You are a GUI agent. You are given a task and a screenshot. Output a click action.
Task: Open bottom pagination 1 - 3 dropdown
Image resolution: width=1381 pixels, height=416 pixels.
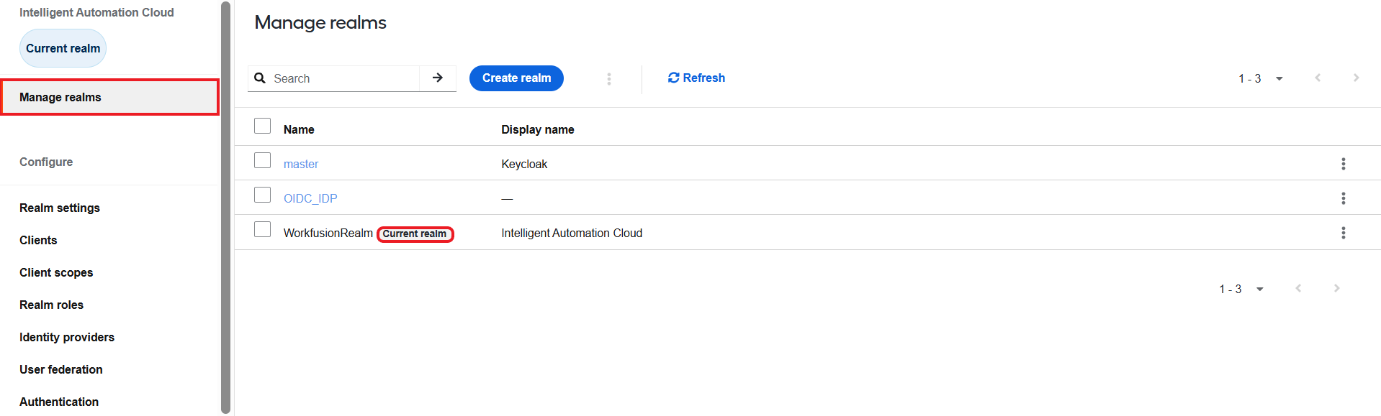point(1241,289)
